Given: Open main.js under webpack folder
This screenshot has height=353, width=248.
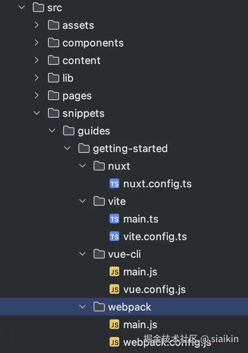Looking at the screenshot, I should click(x=140, y=325).
